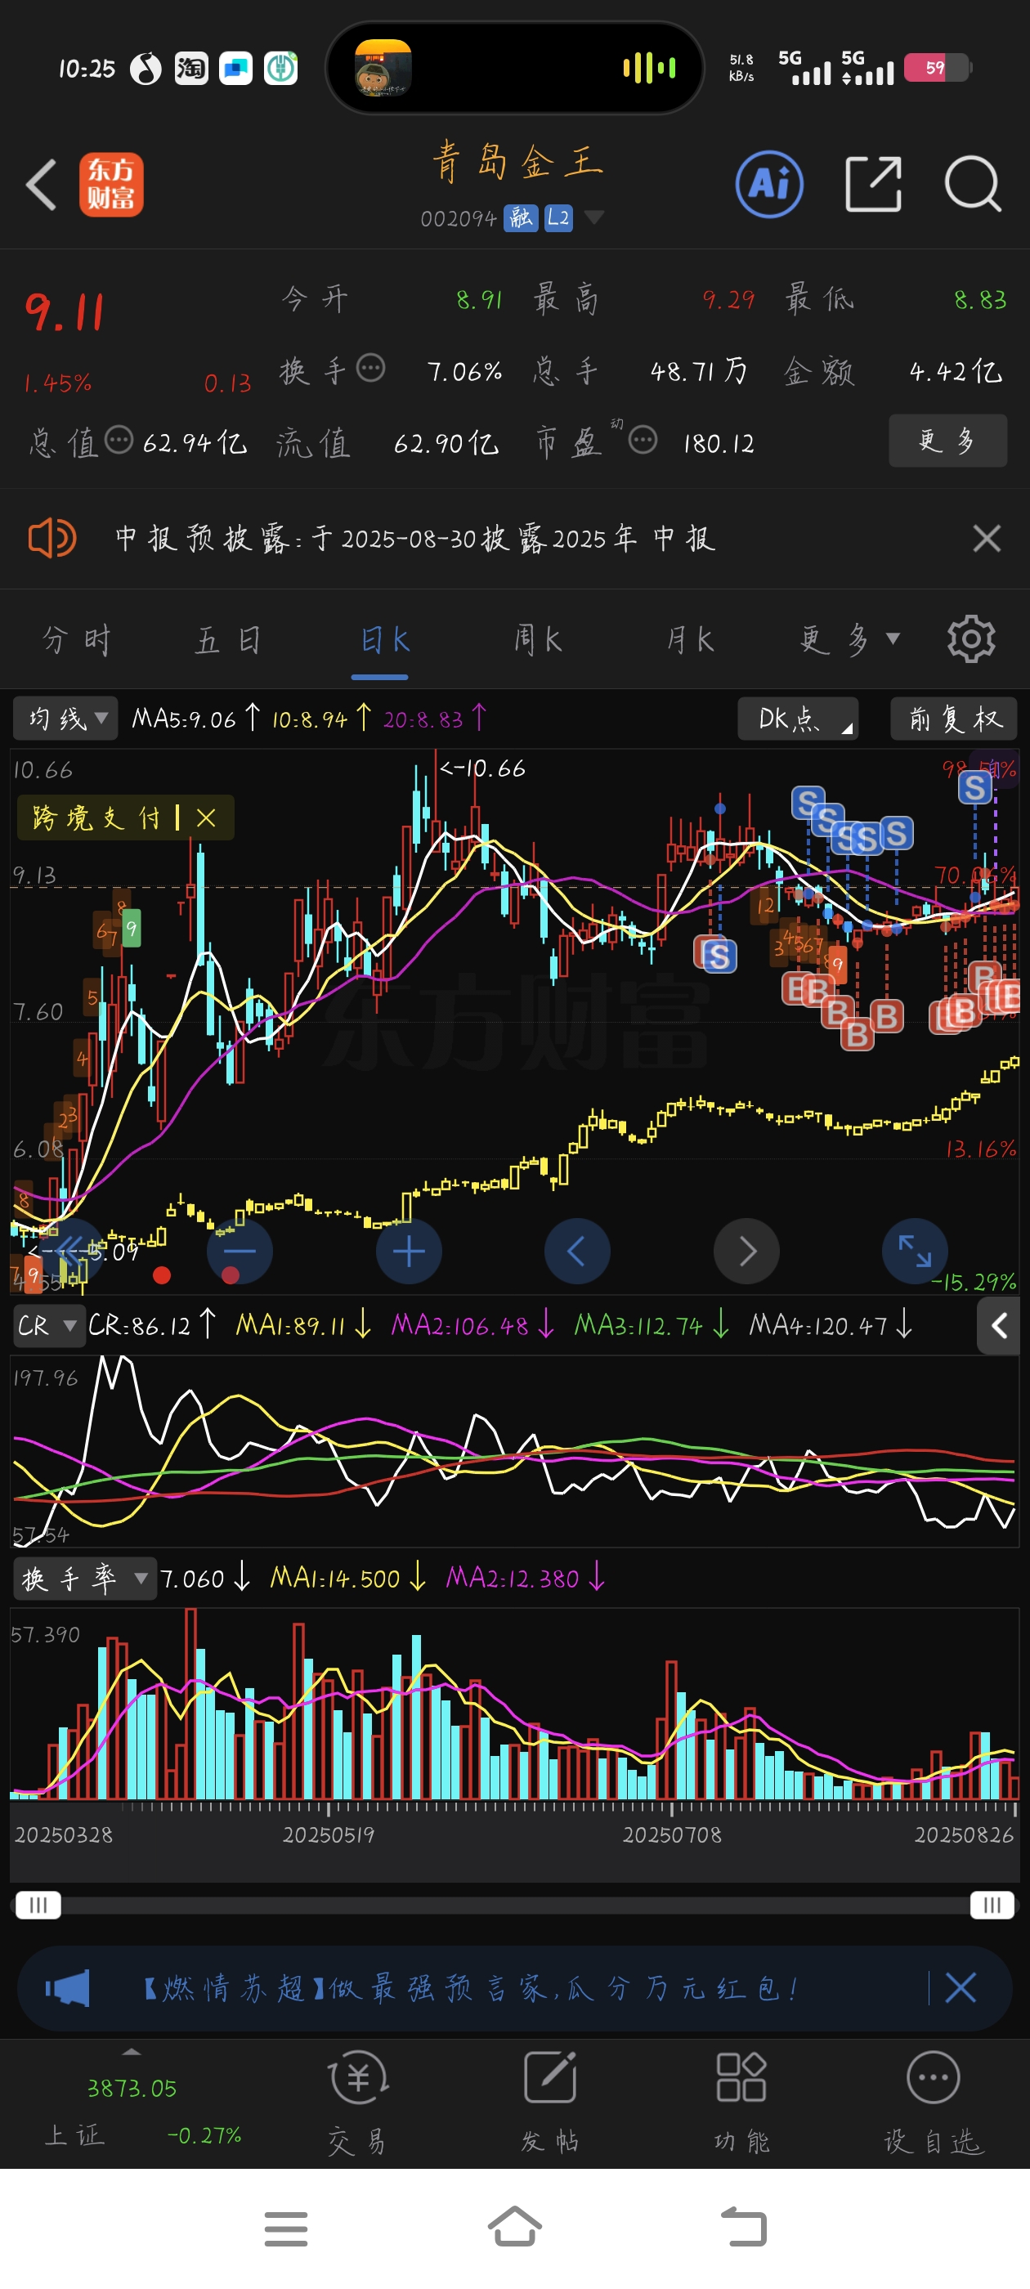Tap the date range slider track
Viewport: 1030px width, 2289px height.
(x=516, y=1904)
